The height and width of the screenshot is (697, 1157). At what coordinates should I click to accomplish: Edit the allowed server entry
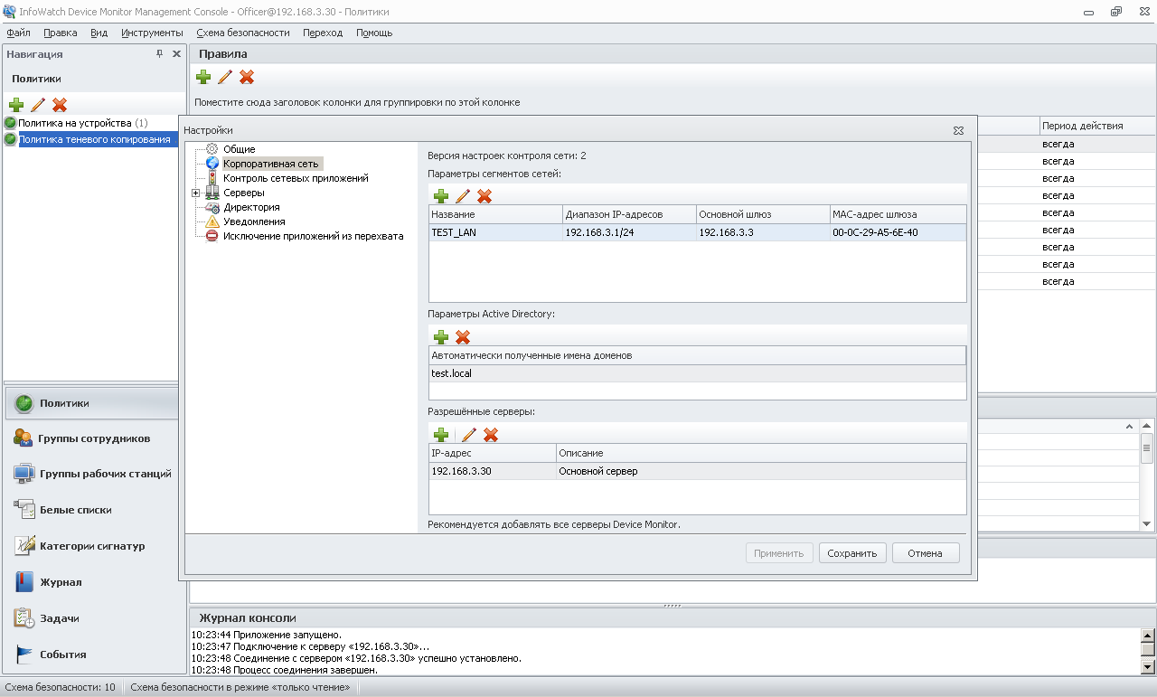469,435
